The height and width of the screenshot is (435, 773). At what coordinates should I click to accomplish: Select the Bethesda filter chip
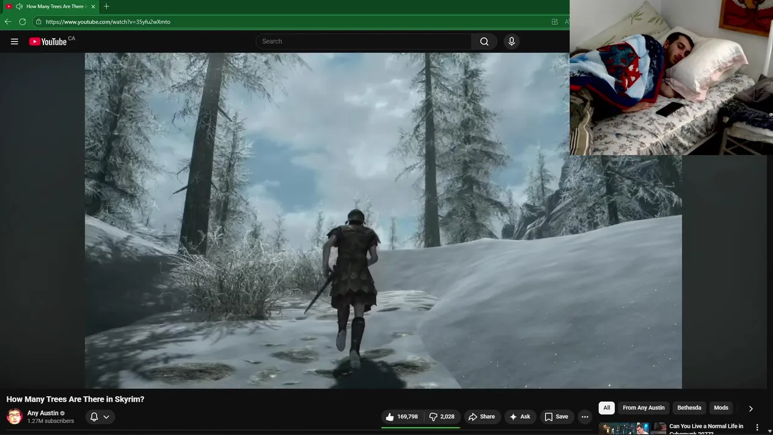[689, 408]
